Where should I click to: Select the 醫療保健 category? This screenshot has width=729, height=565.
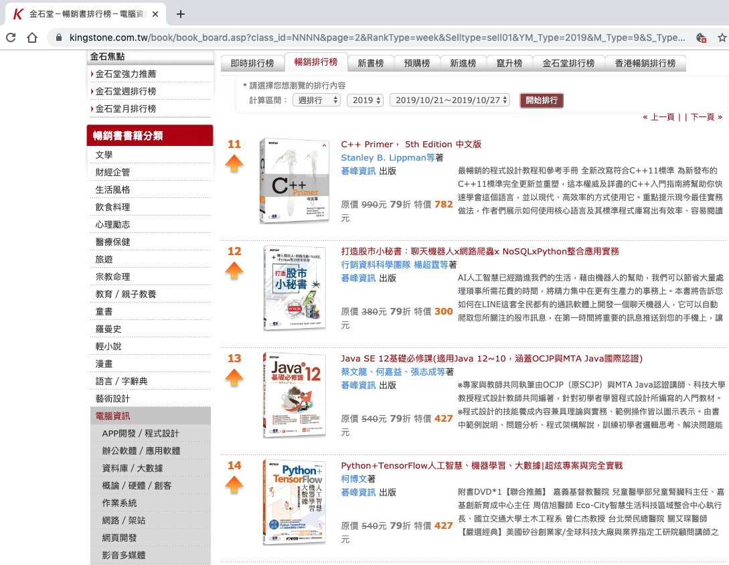112,242
